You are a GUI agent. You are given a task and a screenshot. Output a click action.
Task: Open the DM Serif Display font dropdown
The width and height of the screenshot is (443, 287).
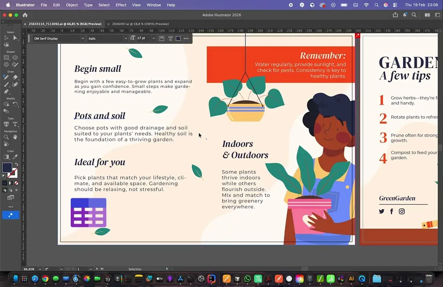[x=83, y=38]
